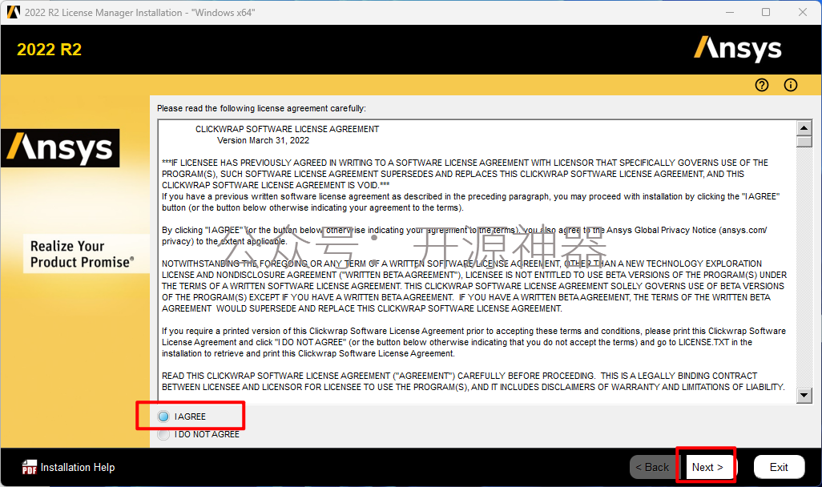Open the installer information icon

[791, 85]
